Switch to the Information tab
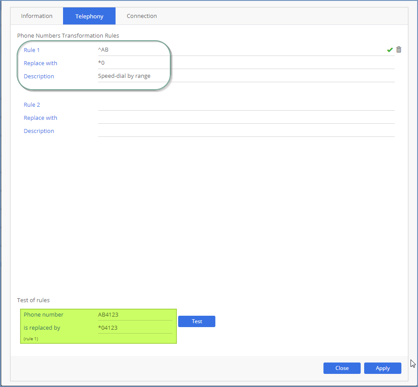 [37, 16]
